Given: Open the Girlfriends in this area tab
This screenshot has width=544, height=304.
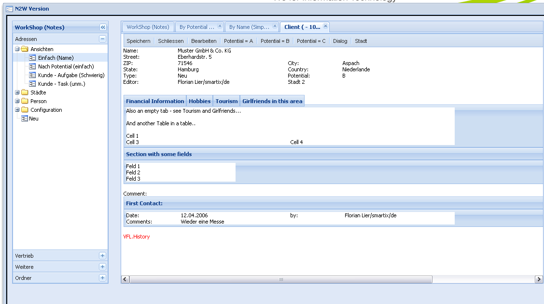Looking at the screenshot, I should (272, 101).
